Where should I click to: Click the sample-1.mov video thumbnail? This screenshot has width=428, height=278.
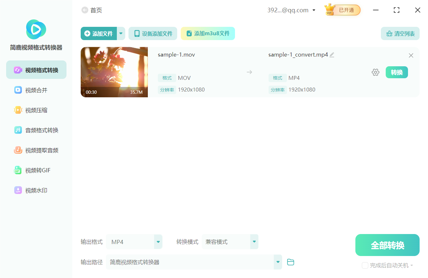click(114, 72)
